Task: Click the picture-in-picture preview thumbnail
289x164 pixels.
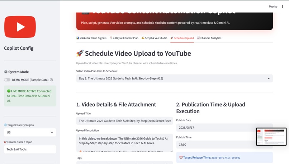Action: (271, 137)
